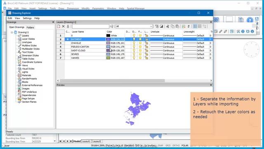Image resolution: width=264 pixels, height=149 pixels.
Task: Click the Copy icon in the Layers toolbar
Action: [172, 26]
